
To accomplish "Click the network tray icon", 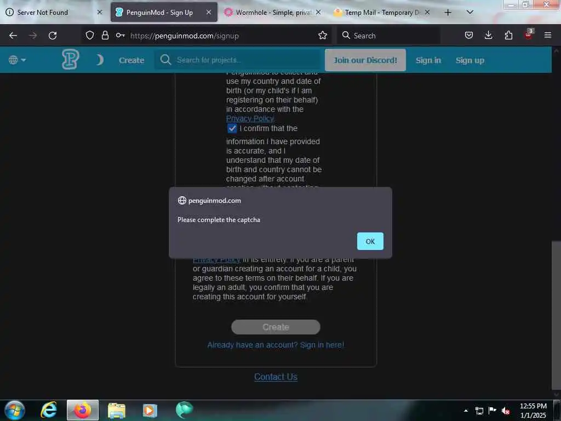I will [x=479, y=411].
